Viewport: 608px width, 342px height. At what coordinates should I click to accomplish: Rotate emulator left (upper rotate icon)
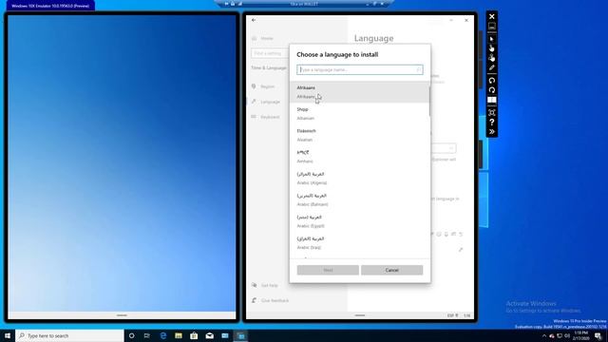492,81
